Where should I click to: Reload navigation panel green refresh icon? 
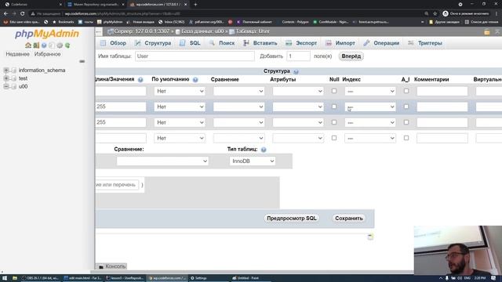(x=67, y=45)
